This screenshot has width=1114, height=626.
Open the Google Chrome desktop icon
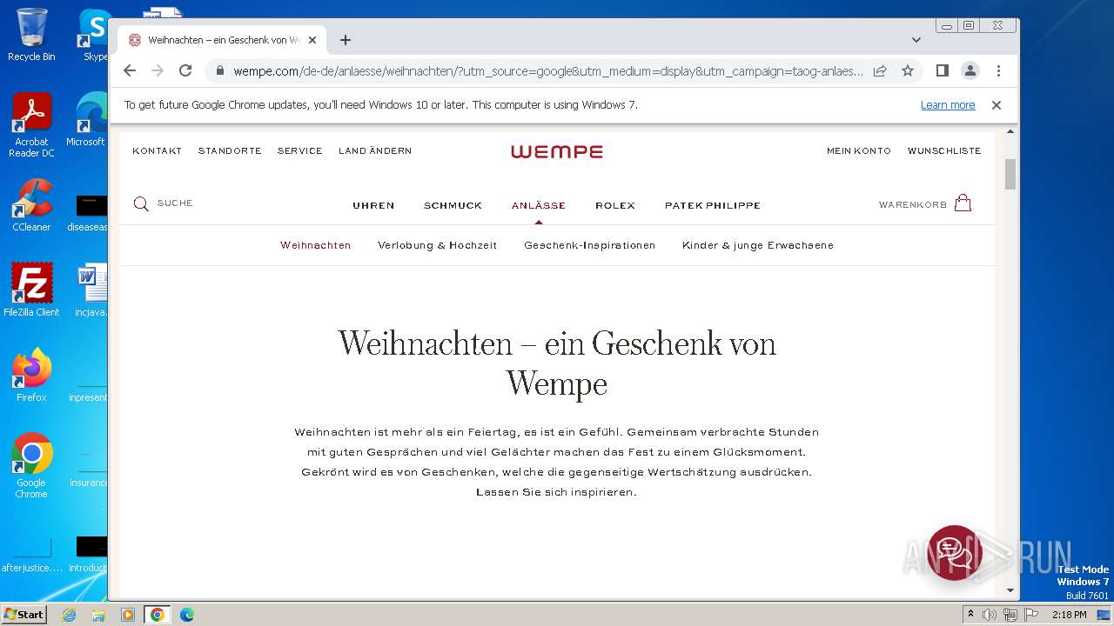[31, 466]
